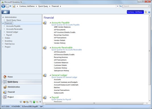Image resolution: width=152 pixels, height=109 pixels.
Task: Collapse the Accounts Payable section
Action: point(50,23)
